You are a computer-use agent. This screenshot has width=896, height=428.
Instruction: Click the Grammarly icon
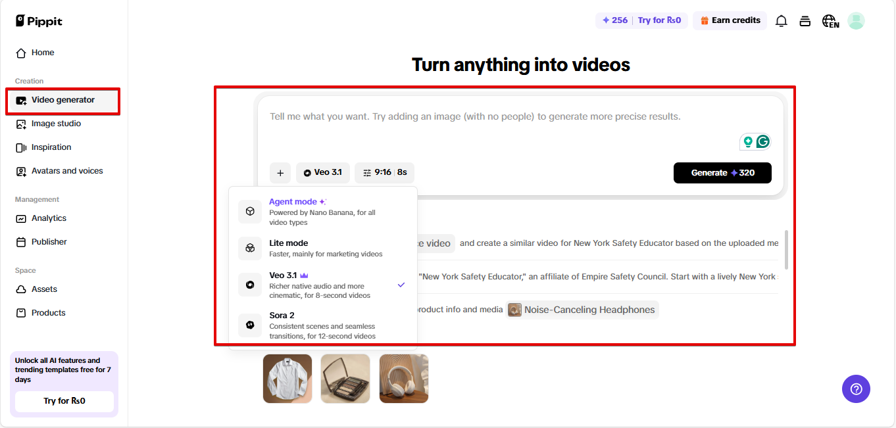[x=763, y=141]
